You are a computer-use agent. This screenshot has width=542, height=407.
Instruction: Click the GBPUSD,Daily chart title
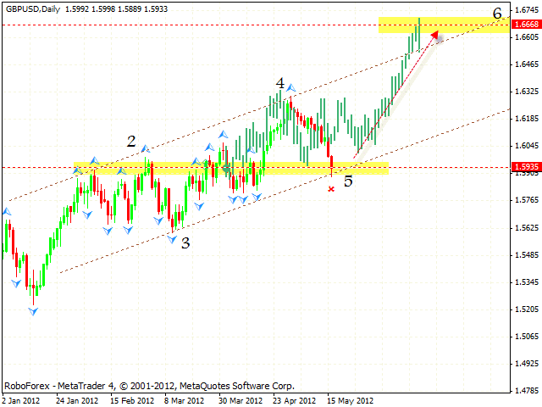[x=30, y=6]
